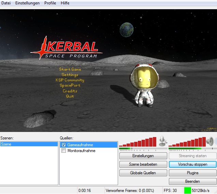Open the Globale Quellen dialog
The width and height of the screenshot is (217, 194).
(x=143, y=173)
